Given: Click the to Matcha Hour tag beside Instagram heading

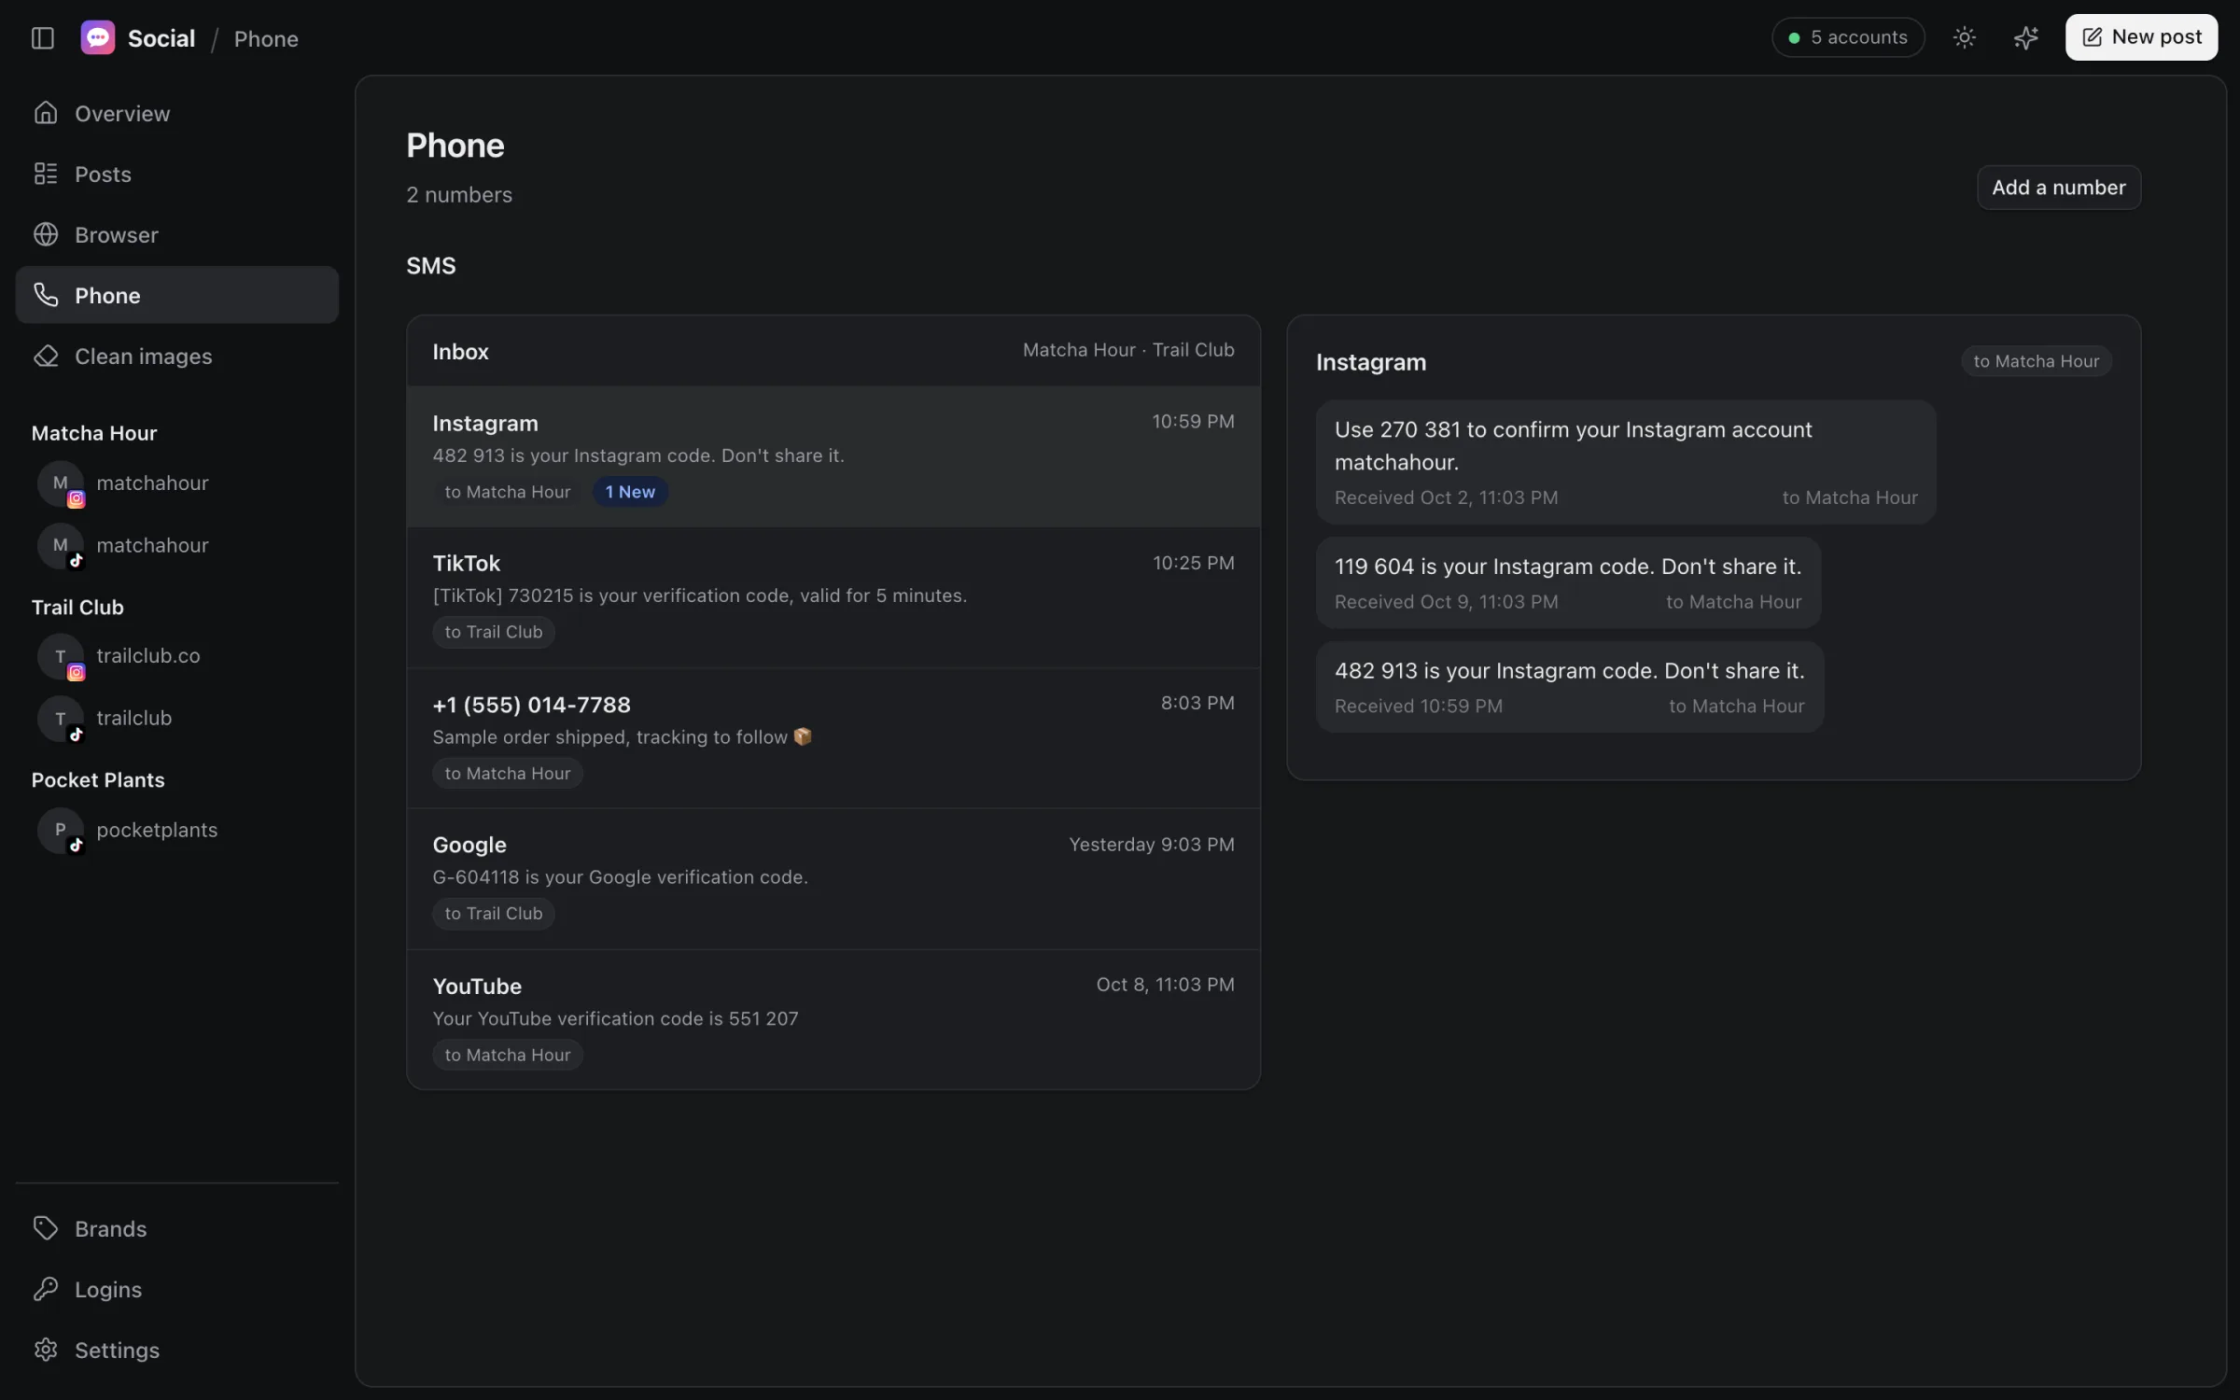Looking at the screenshot, I should tap(2036, 361).
